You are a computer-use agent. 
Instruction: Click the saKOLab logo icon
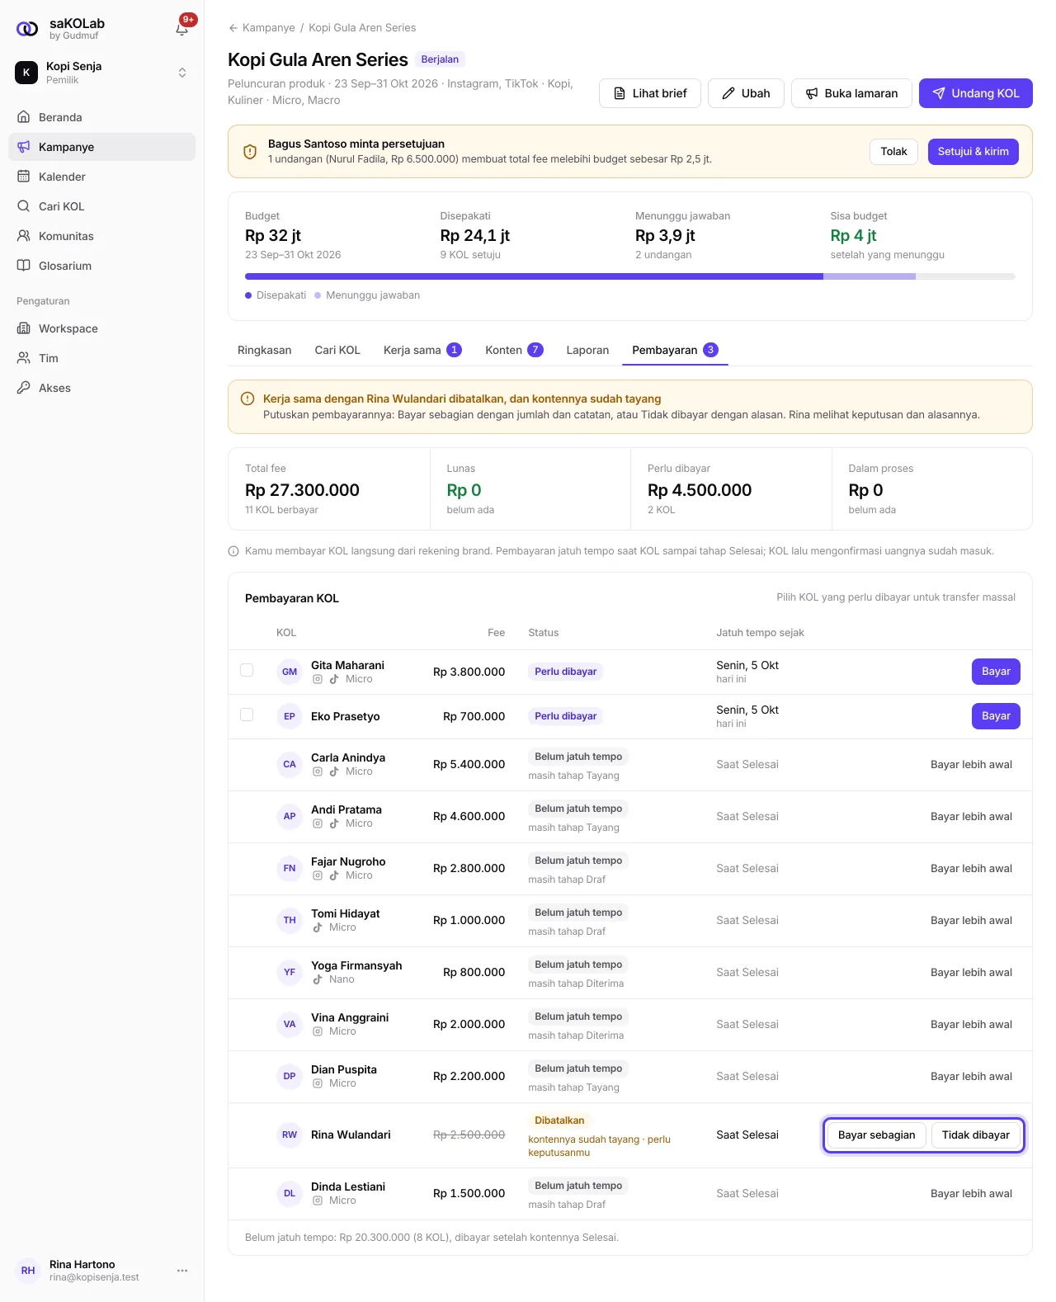tap(27, 29)
